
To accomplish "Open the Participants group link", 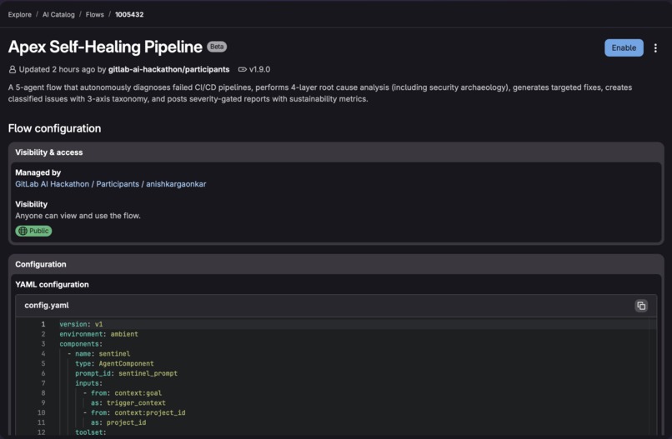I will coord(118,184).
